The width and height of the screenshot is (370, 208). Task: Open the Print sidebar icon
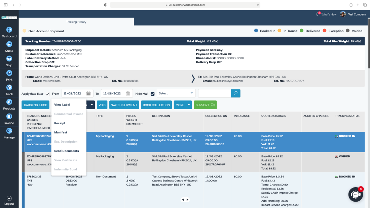click(x=9, y=73)
